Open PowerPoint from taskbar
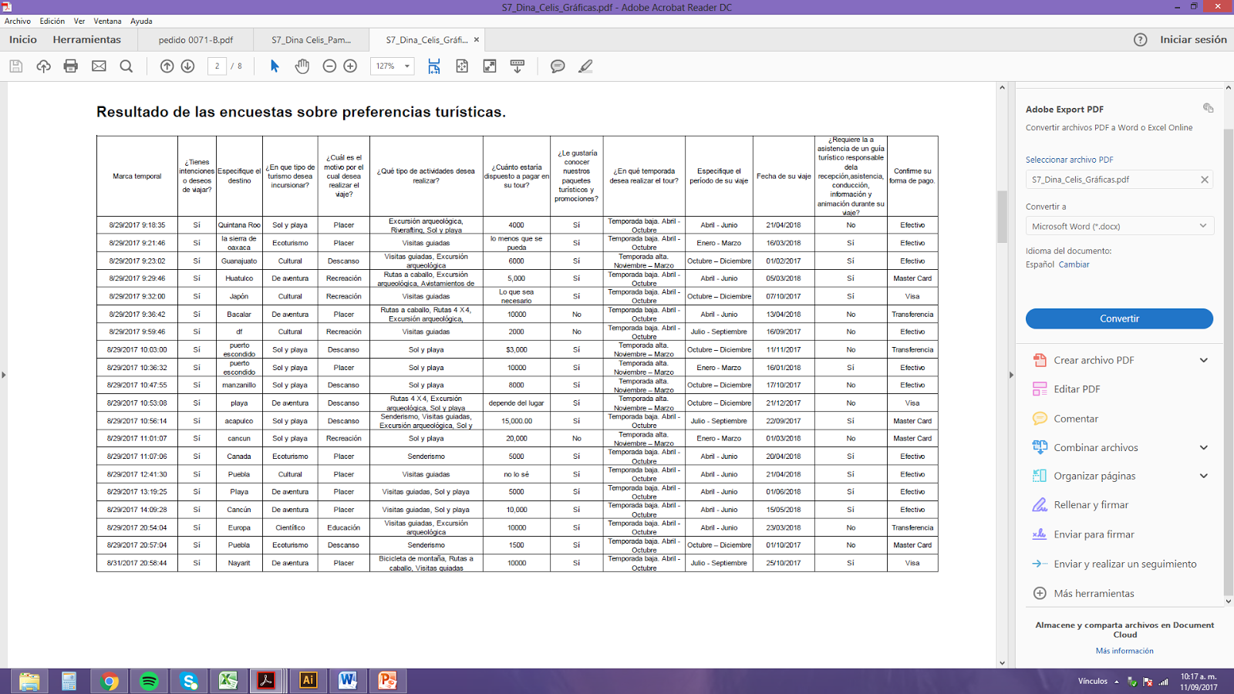1234x694 pixels. click(387, 681)
